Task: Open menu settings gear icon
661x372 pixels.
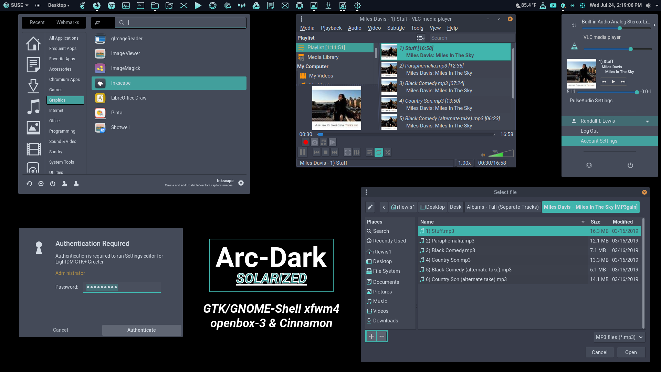Action: pos(241,183)
